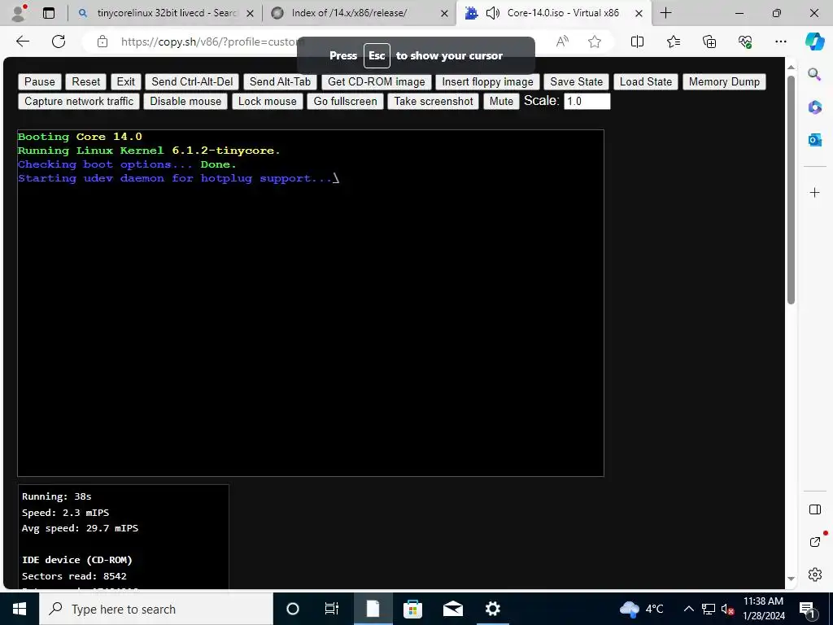
Task: Reload the page with Refresh icon
Action: coord(59,42)
